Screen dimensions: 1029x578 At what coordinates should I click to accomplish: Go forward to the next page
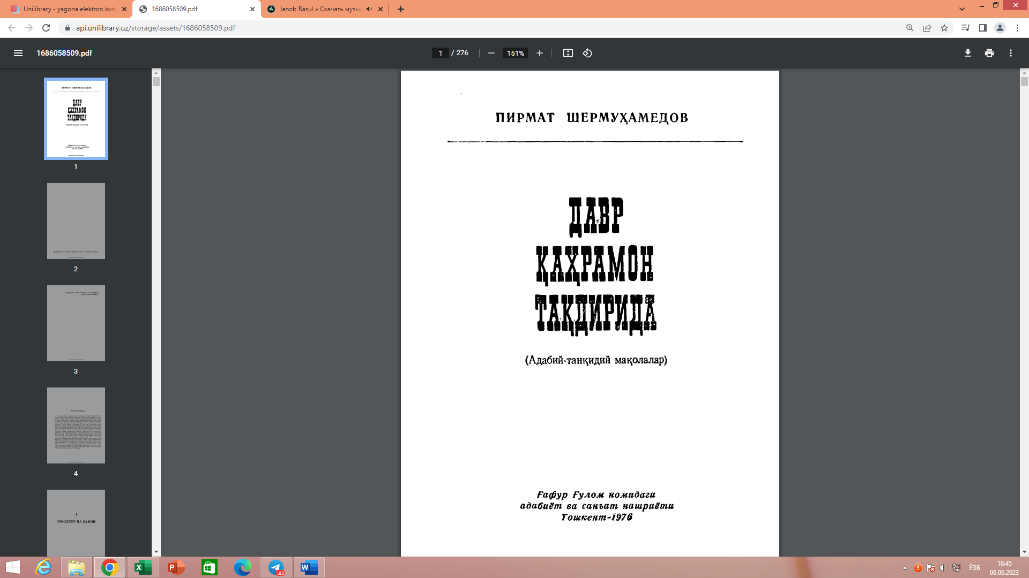coord(29,28)
